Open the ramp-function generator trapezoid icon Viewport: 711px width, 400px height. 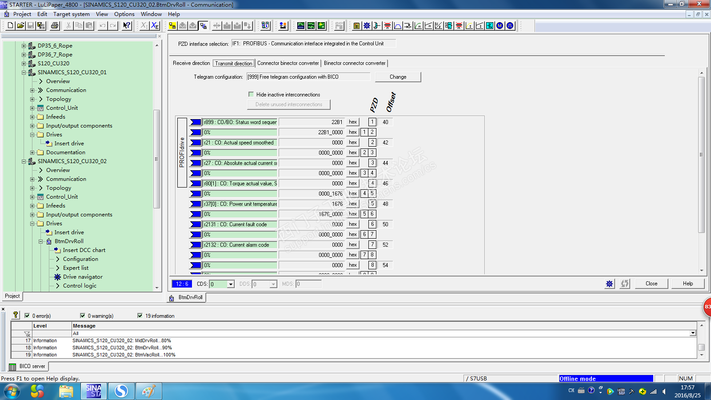click(x=398, y=26)
